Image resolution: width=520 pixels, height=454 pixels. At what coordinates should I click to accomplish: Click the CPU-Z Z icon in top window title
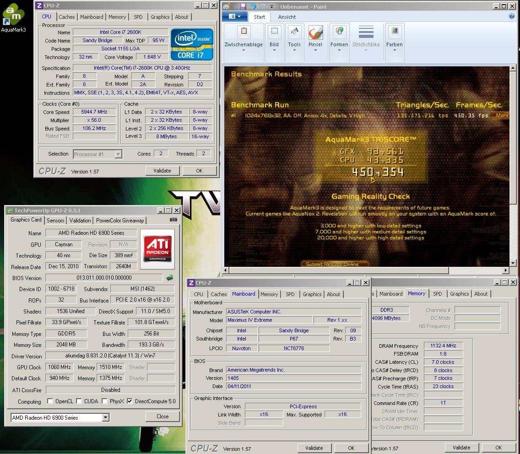[x=39, y=5]
